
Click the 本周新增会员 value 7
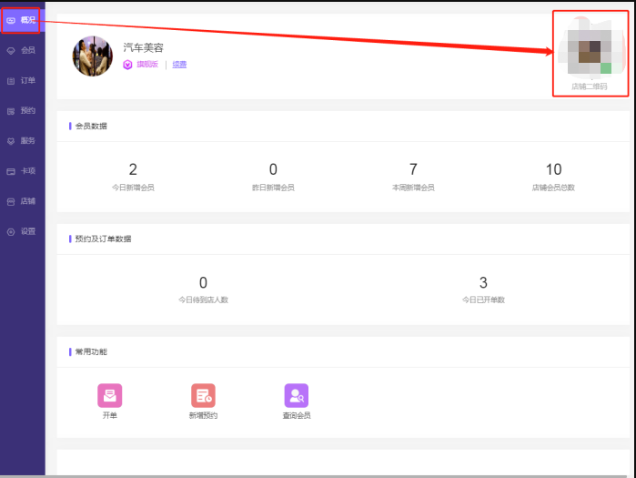pyautogui.click(x=413, y=169)
